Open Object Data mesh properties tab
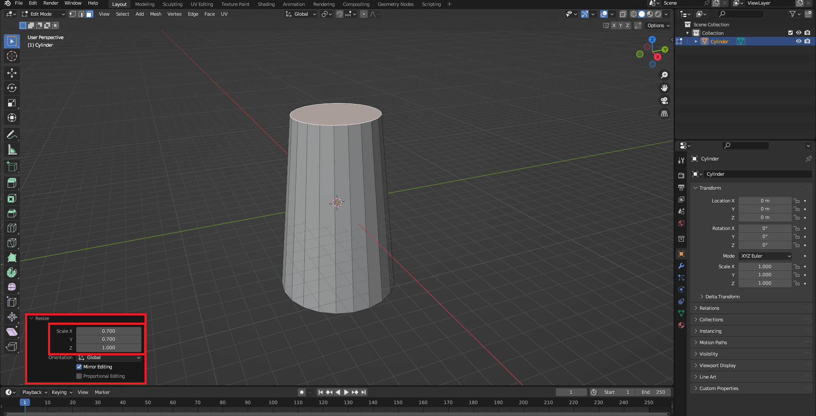Image resolution: width=816 pixels, height=416 pixels. (x=681, y=313)
